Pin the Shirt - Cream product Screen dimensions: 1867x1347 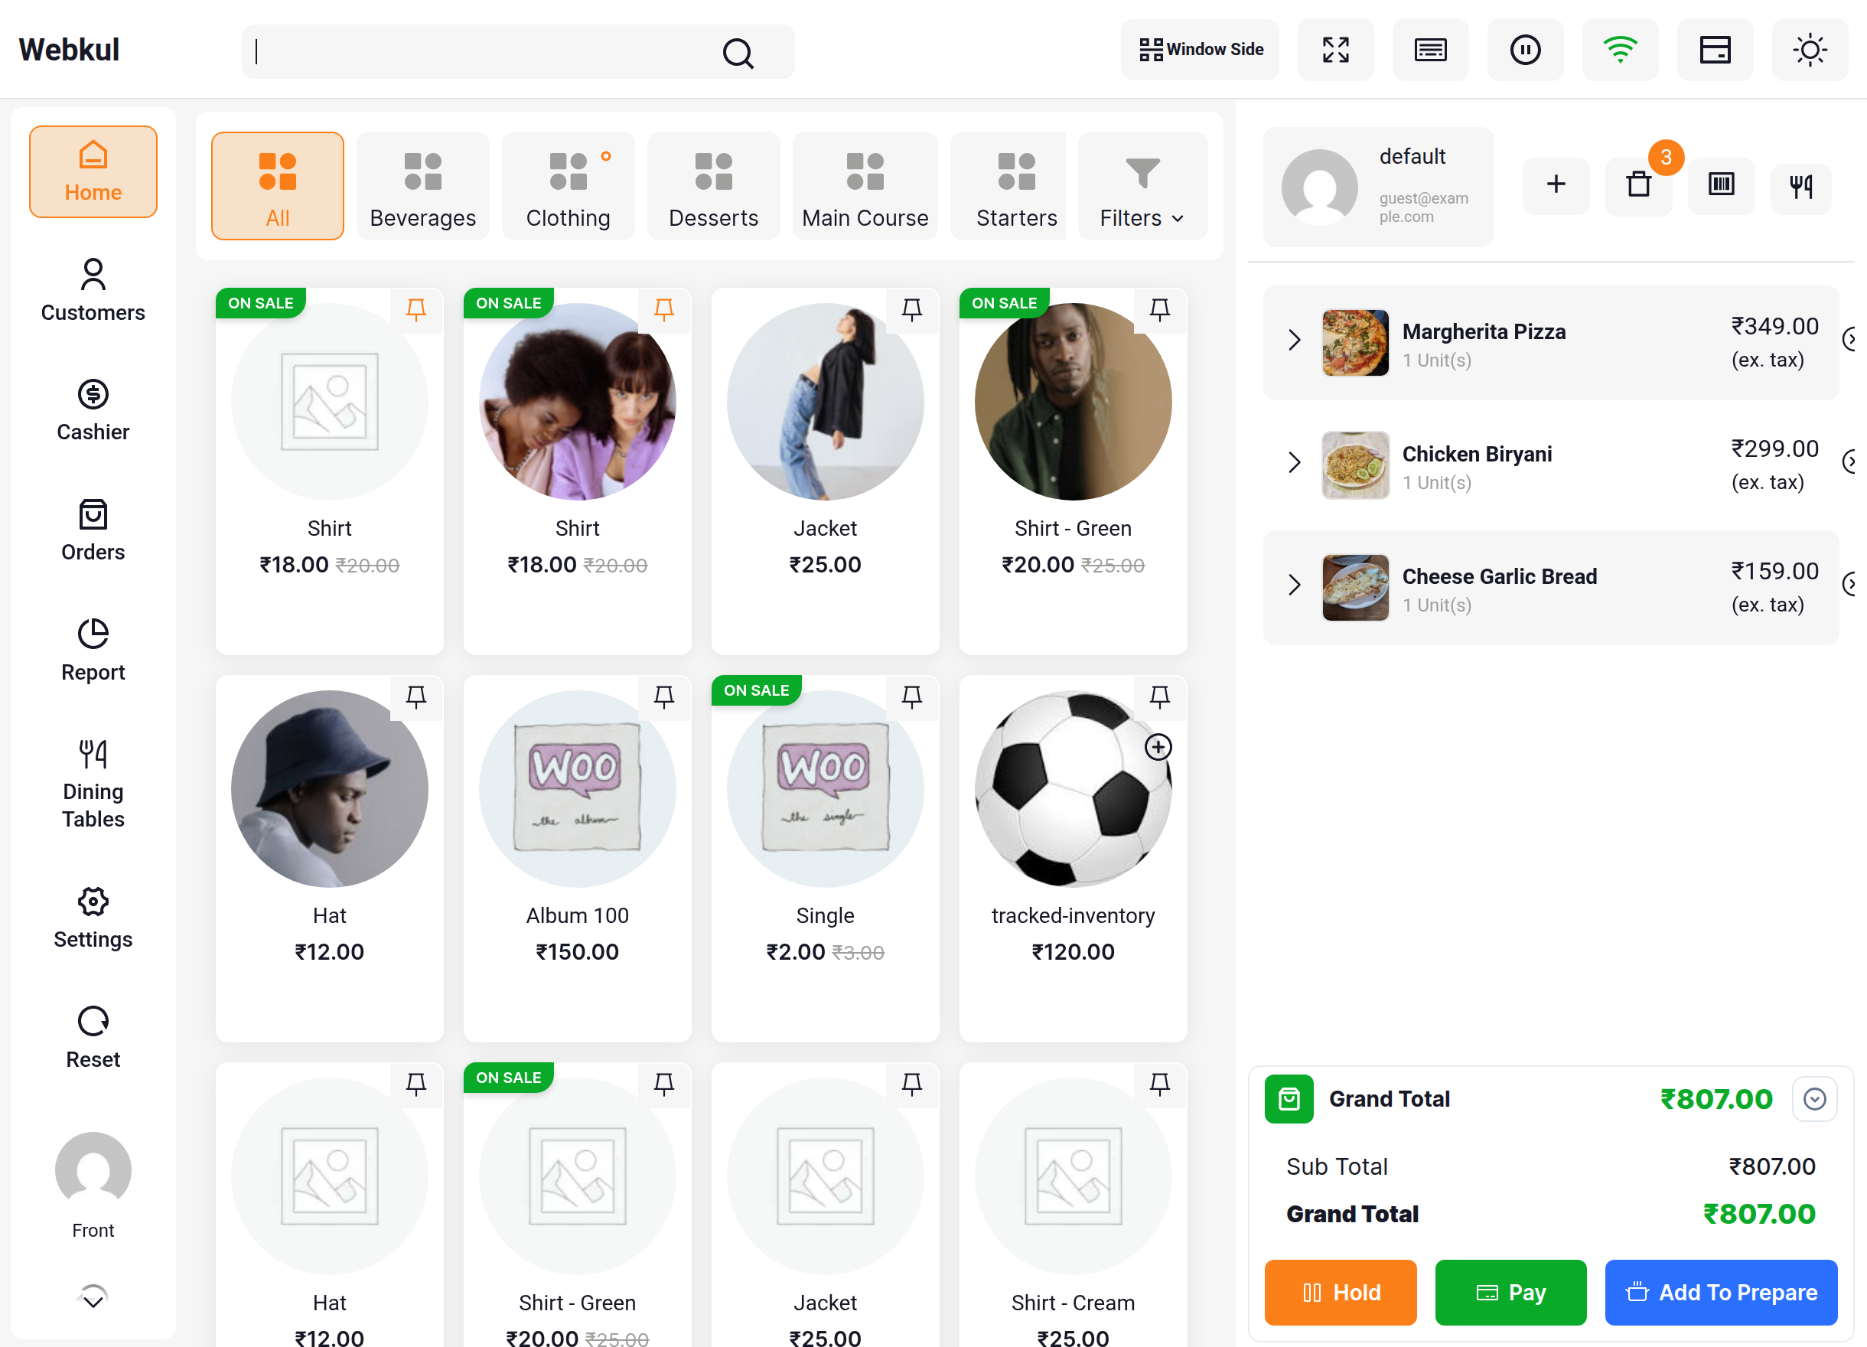tap(1159, 1084)
